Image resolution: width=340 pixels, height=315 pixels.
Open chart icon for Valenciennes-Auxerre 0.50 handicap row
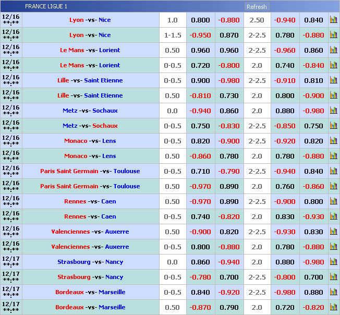click(333, 232)
